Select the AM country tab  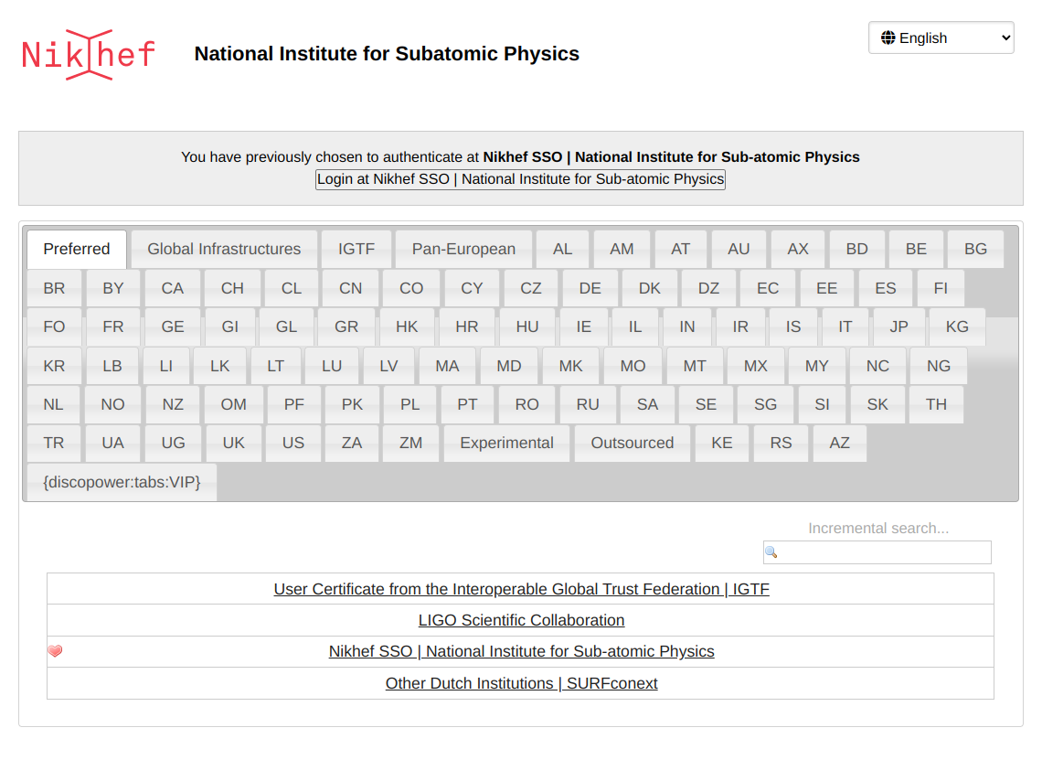point(622,250)
